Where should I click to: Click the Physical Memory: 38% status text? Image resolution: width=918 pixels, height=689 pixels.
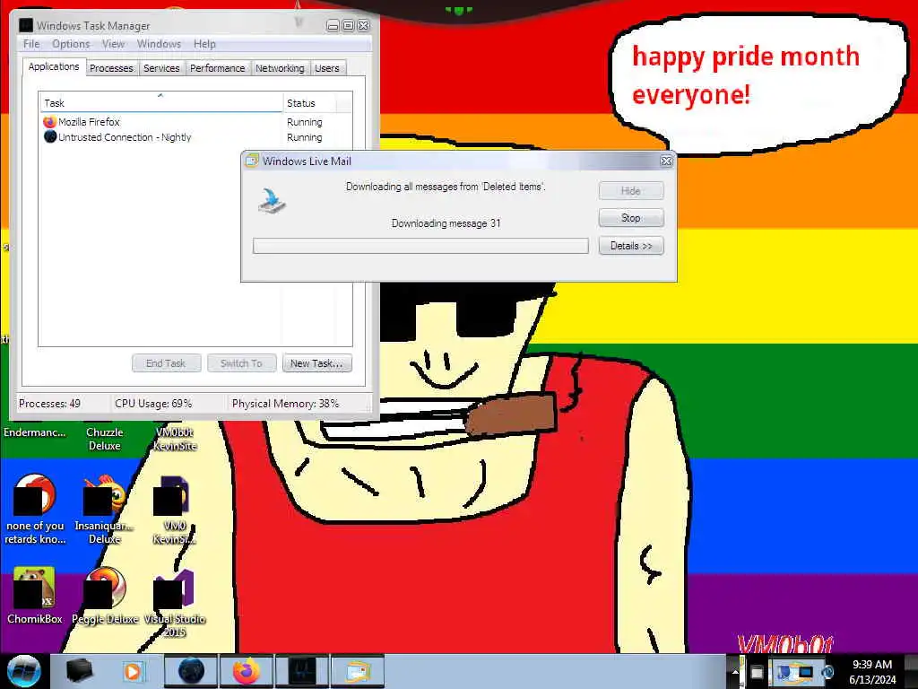pos(285,404)
